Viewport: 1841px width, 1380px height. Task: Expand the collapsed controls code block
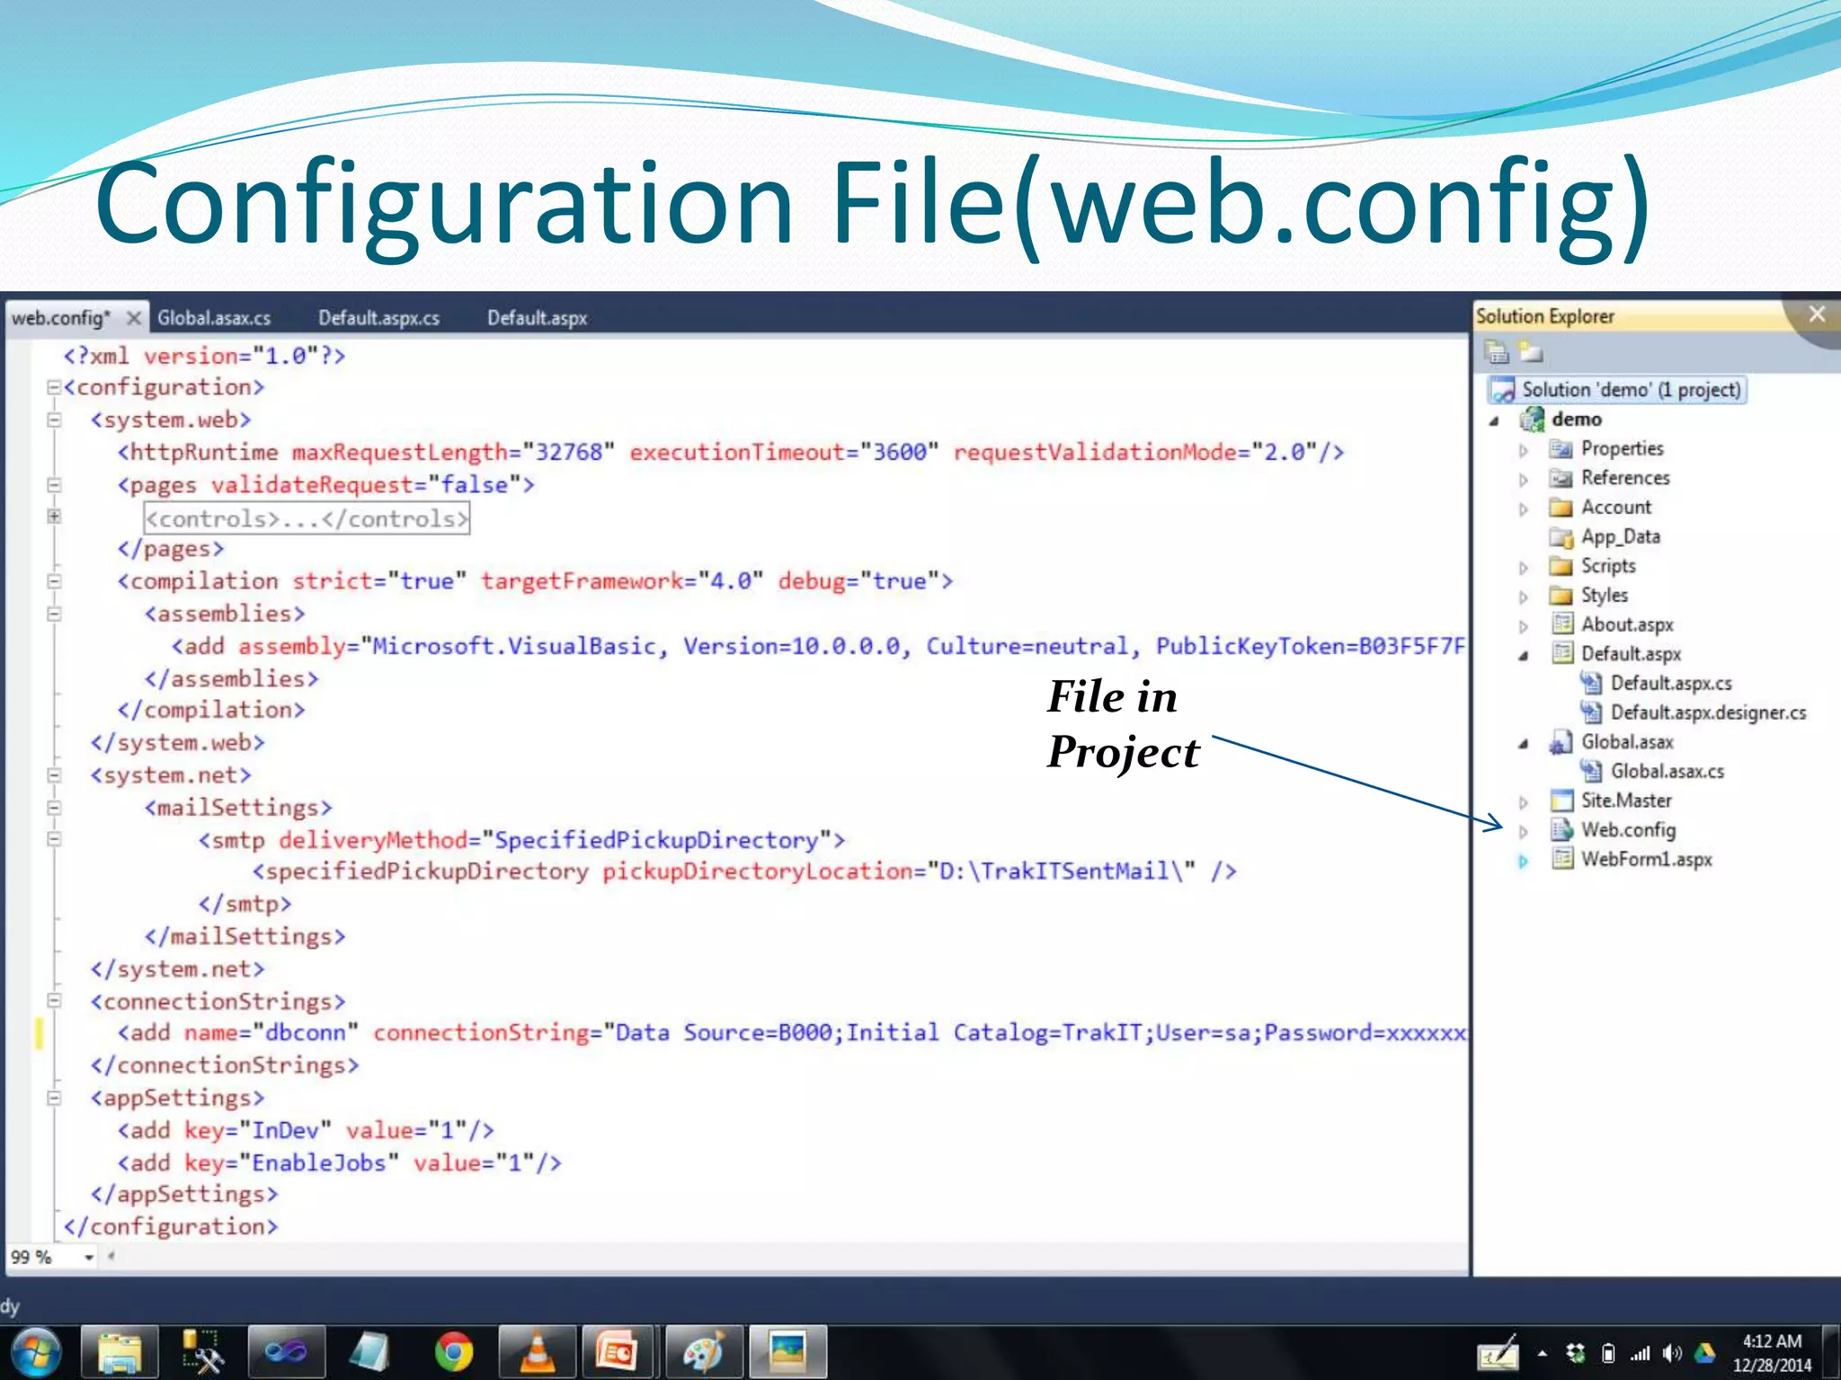[x=54, y=517]
